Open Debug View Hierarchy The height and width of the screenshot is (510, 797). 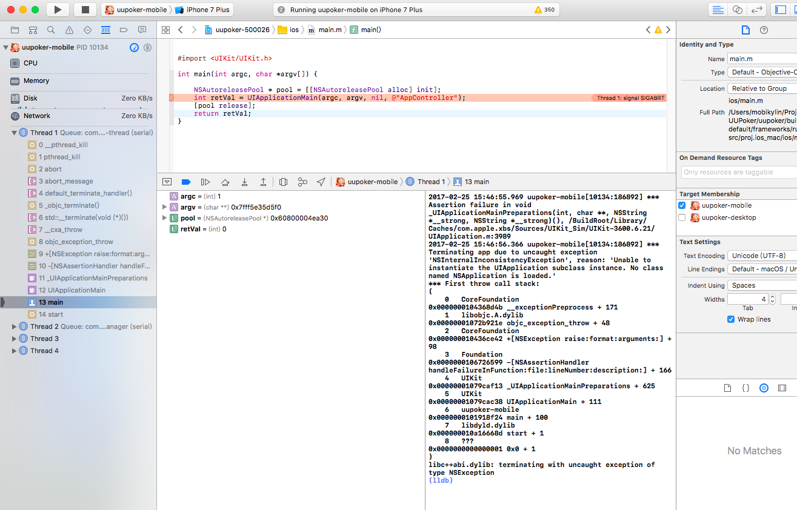coord(283,182)
